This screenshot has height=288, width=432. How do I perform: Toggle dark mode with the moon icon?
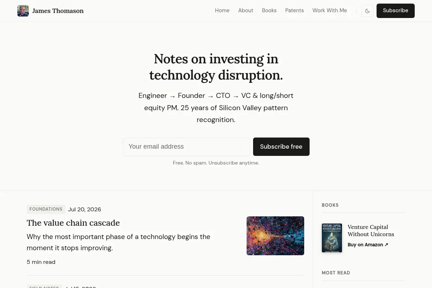(367, 11)
